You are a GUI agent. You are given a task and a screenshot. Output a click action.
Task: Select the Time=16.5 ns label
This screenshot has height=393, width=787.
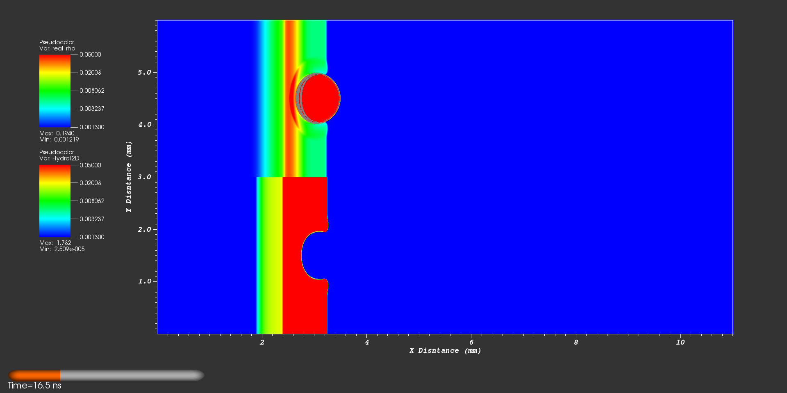pos(34,386)
